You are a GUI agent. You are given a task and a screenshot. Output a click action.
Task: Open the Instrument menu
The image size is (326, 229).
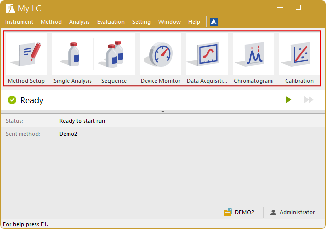click(19, 22)
